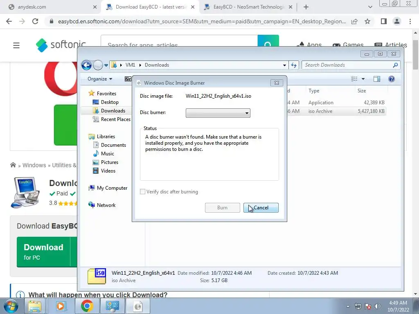Viewport: 419px width, 314px height.
Task: Select the Application file row
Action: 336,103
